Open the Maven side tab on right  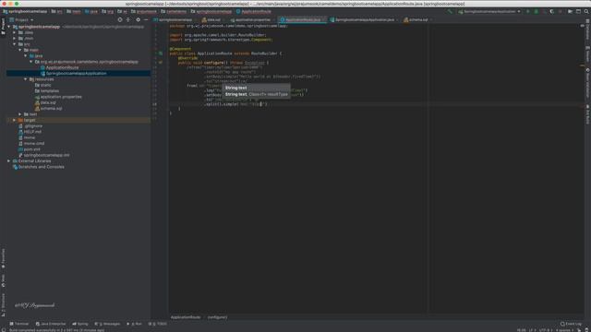coord(587,53)
